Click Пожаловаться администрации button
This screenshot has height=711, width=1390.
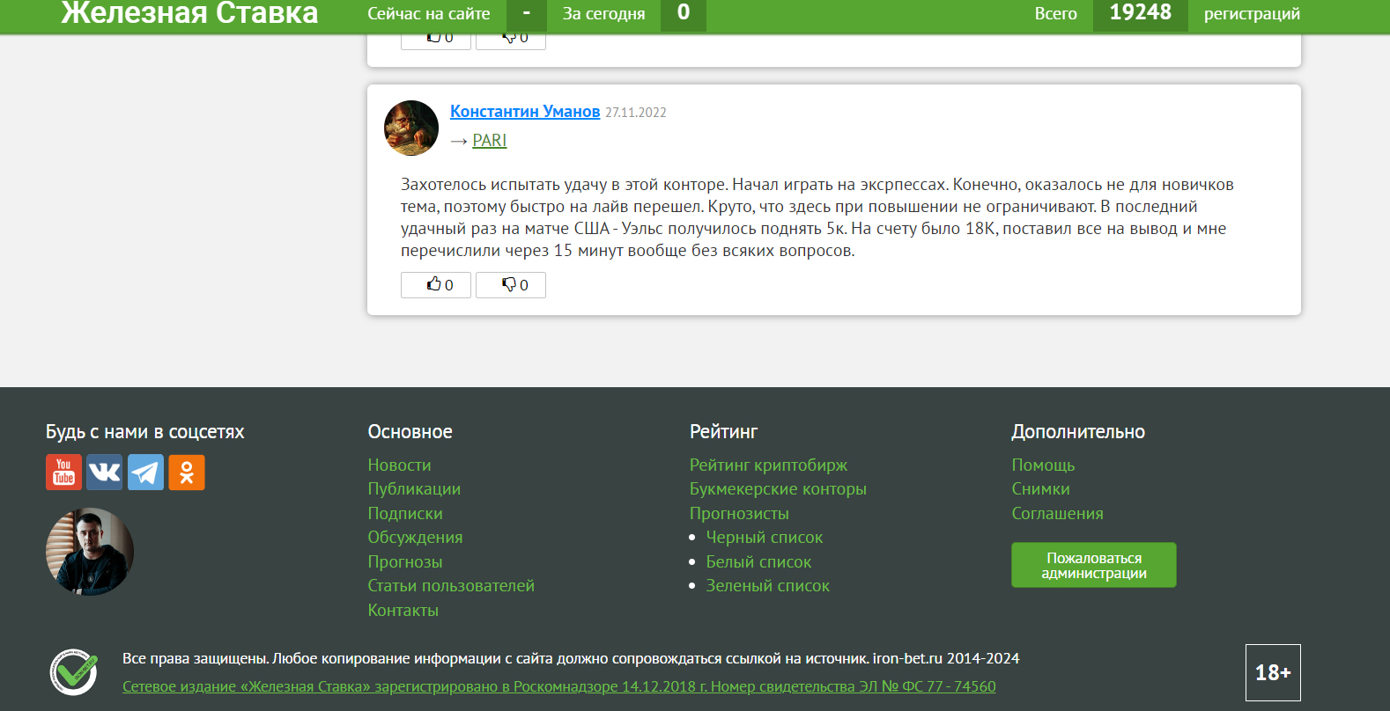[x=1093, y=565]
